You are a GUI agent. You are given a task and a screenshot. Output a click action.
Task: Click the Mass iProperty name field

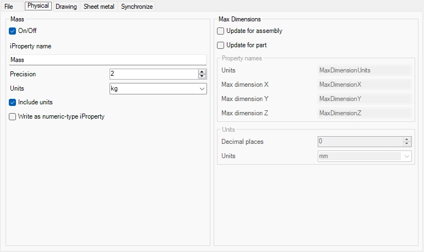click(x=108, y=60)
